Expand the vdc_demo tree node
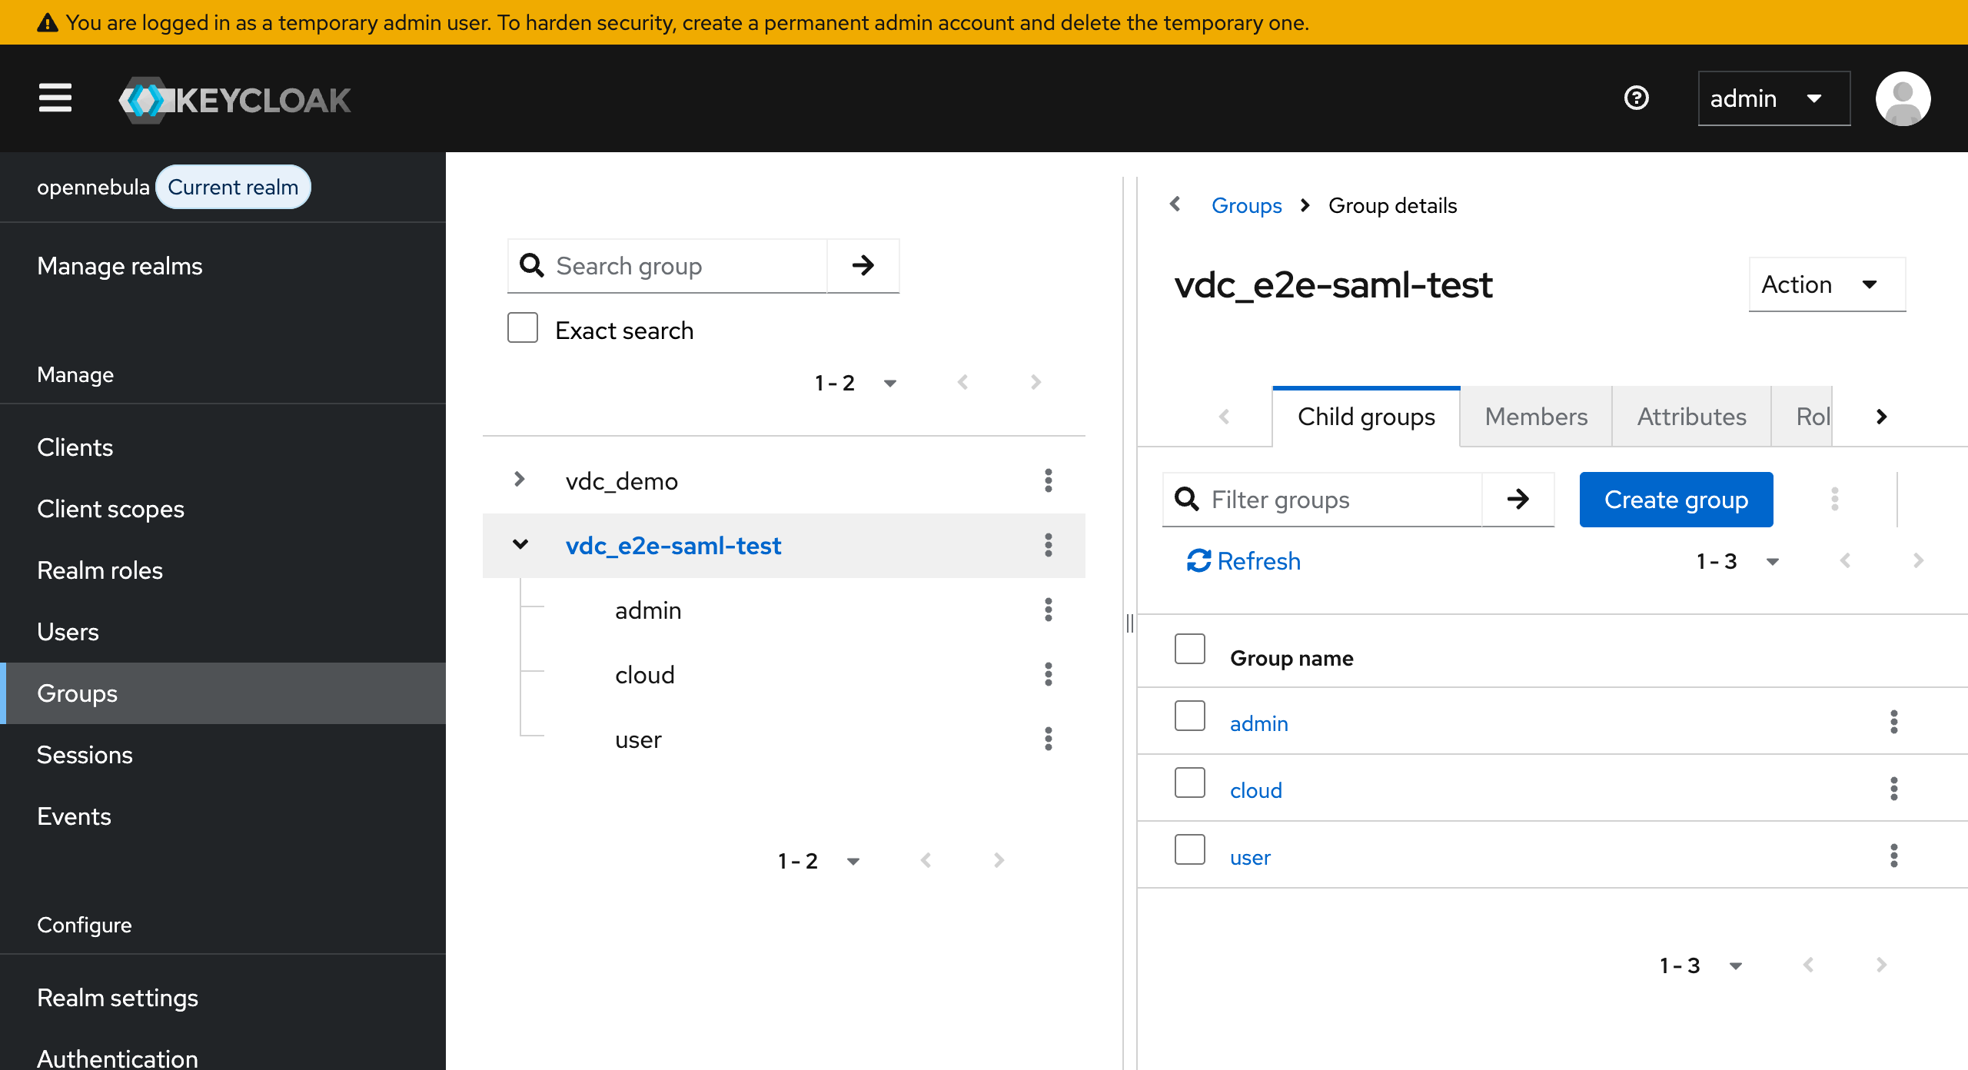 click(520, 480)
